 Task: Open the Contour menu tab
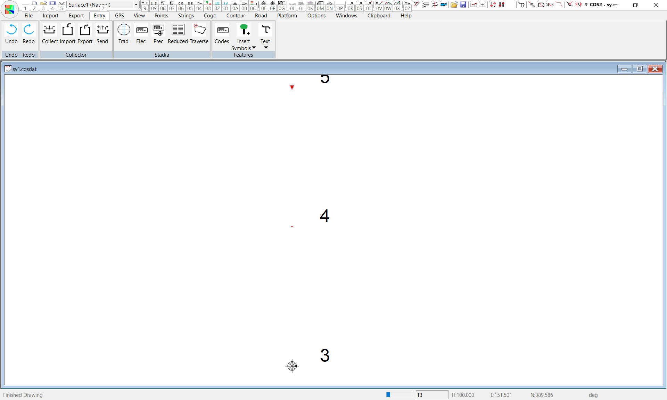click(236, 16)
